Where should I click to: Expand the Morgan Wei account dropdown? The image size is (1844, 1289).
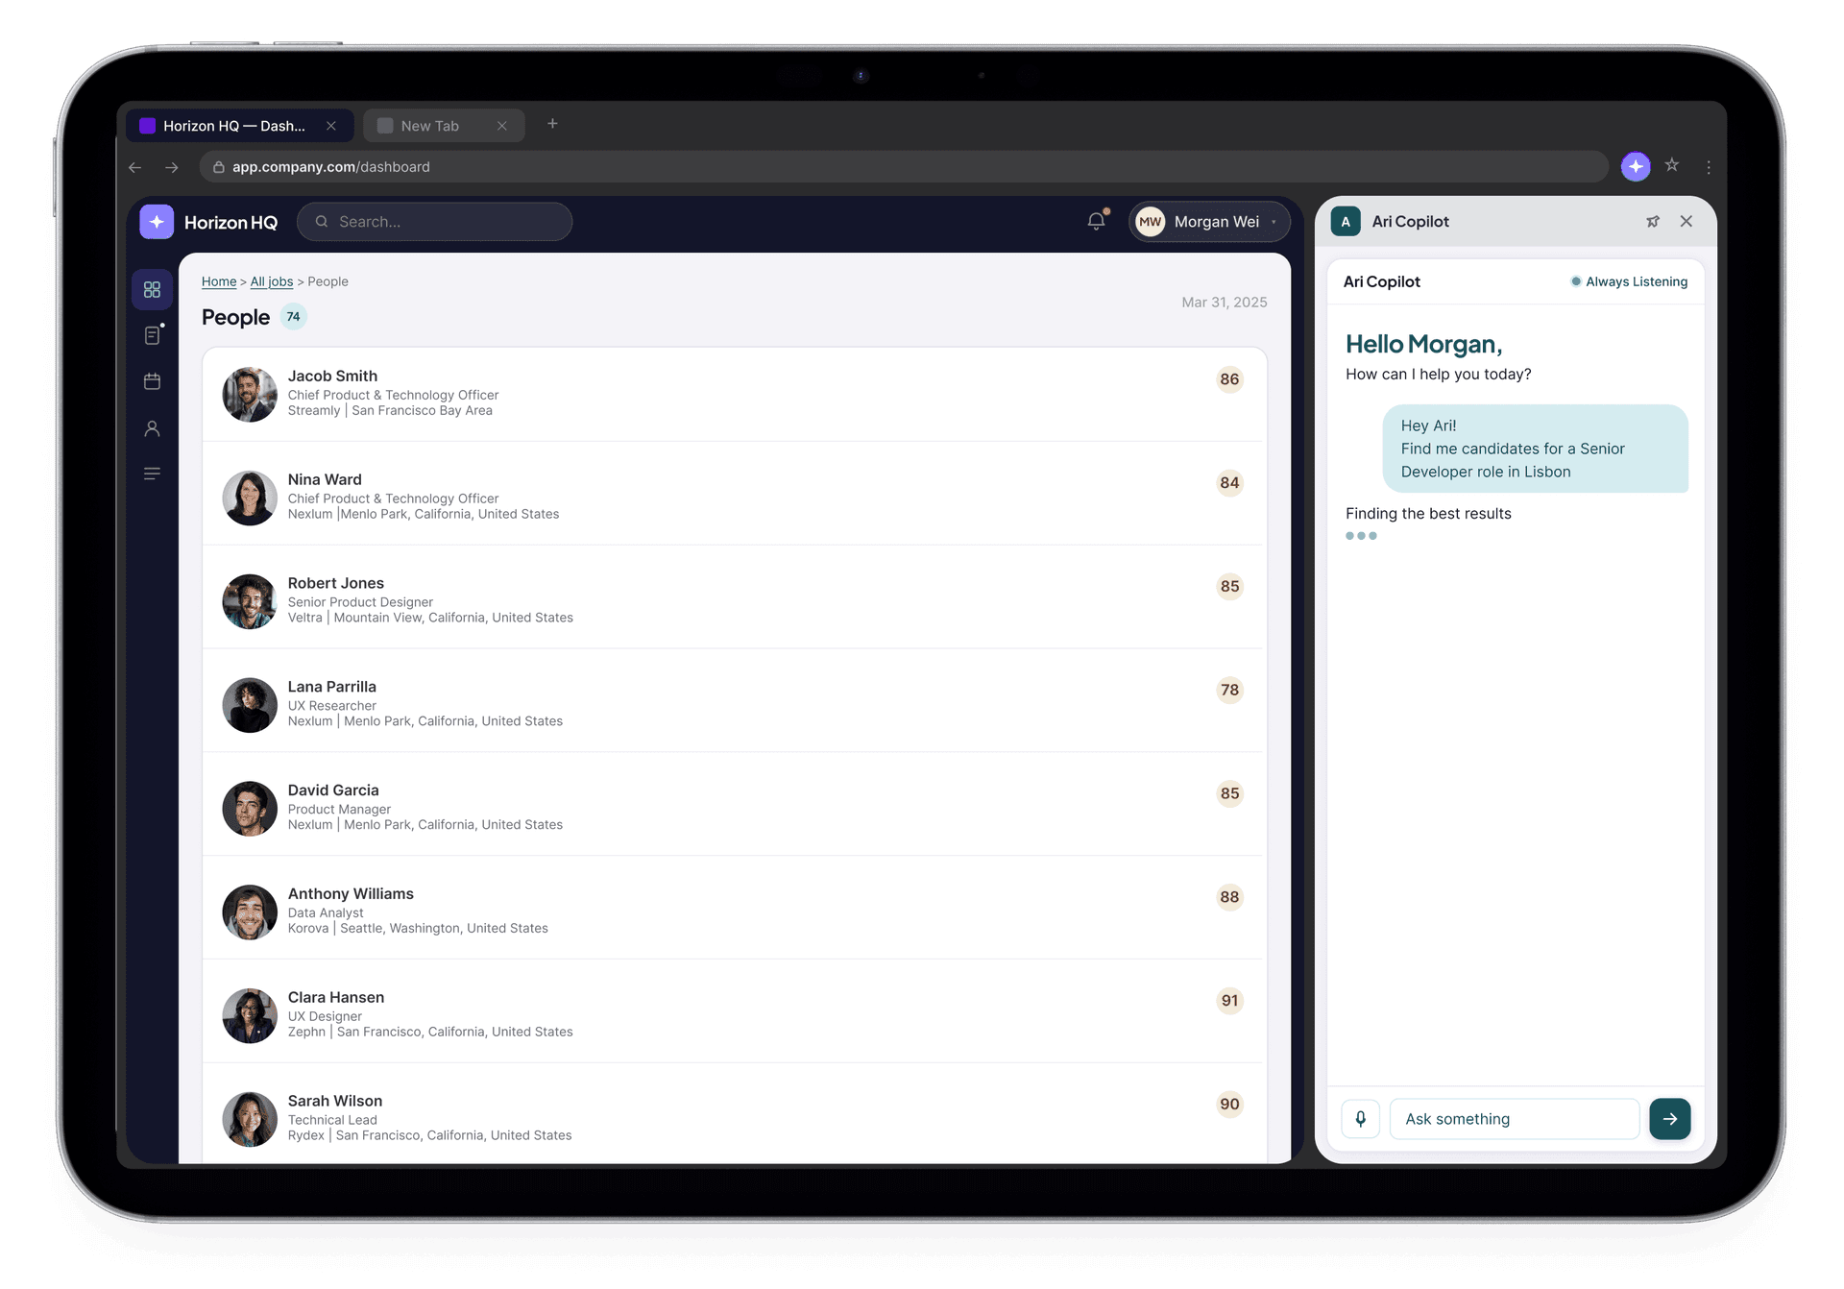click(1208, 222)
